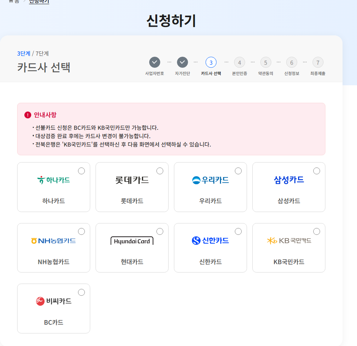Click the 카드사 선택 step label
357x346 pixels.
[x=211, y=73]
